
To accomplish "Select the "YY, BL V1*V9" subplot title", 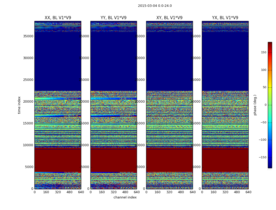I will pos(114,18).
